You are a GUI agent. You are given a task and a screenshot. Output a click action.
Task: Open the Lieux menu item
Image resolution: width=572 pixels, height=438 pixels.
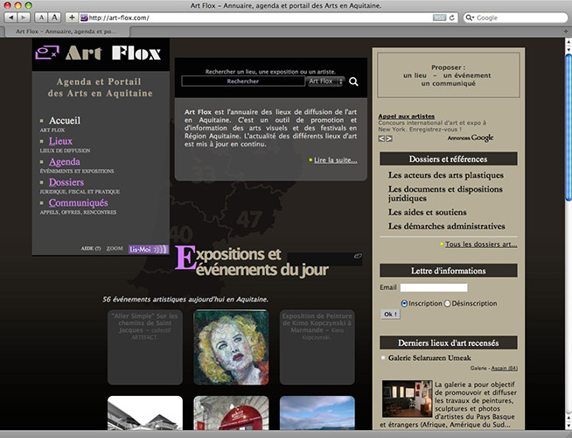[60, 141]
